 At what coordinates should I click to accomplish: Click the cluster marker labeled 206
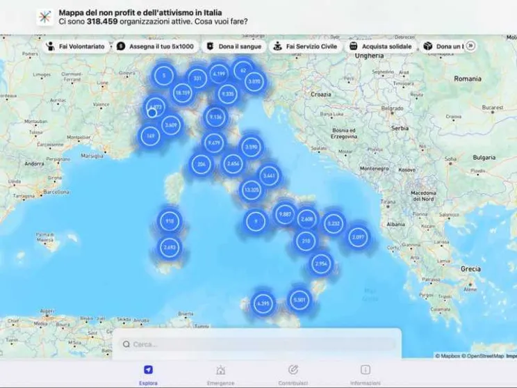coord(201,164)
